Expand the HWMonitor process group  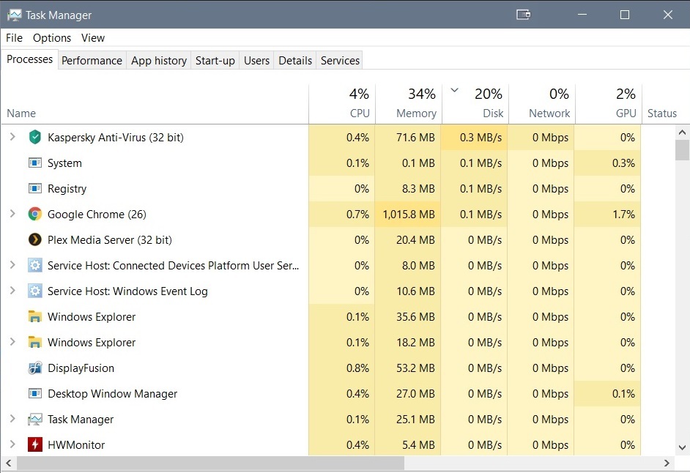click(12, 445)
